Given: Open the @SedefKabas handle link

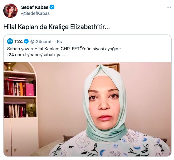Looking at the screenshot, I should [35, 13].
